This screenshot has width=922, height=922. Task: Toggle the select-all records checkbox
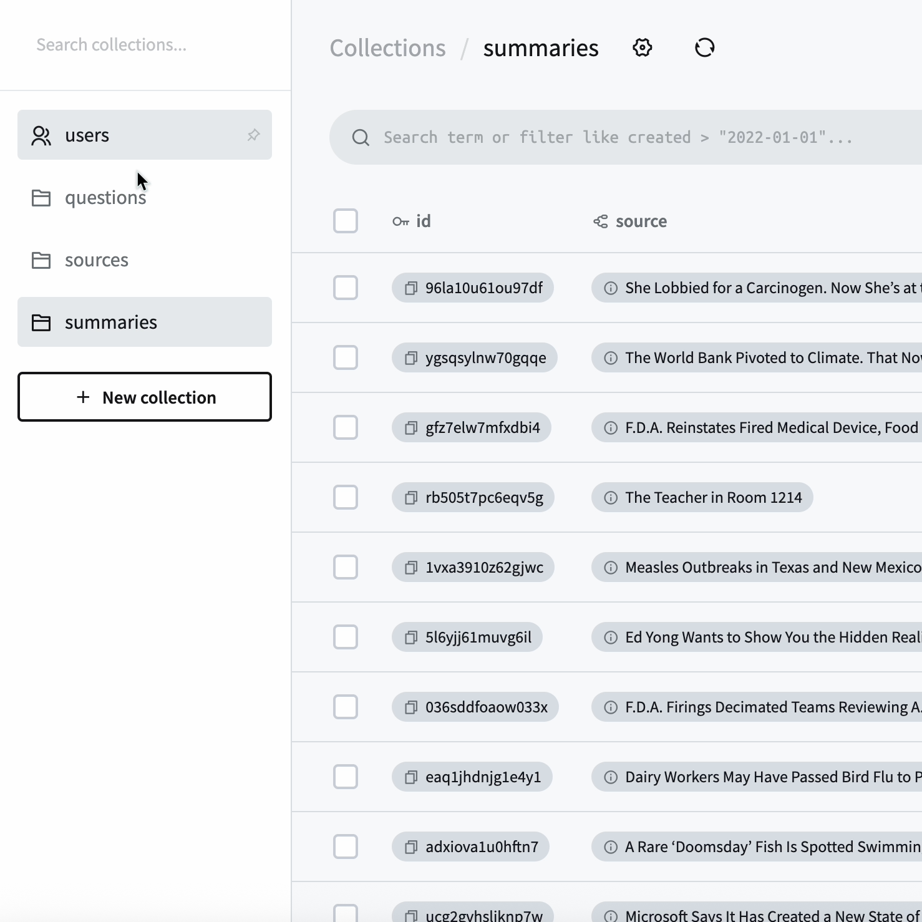pyautogui.click(x=346, y=221)
